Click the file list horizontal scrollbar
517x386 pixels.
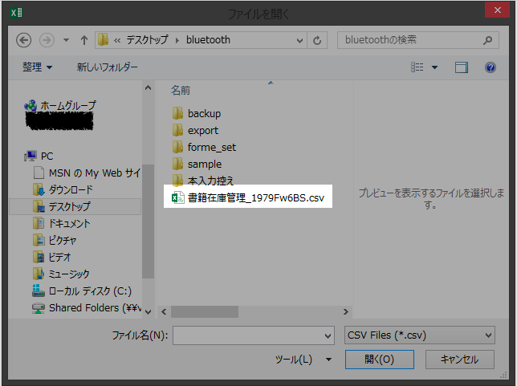(x=257, y=311)
